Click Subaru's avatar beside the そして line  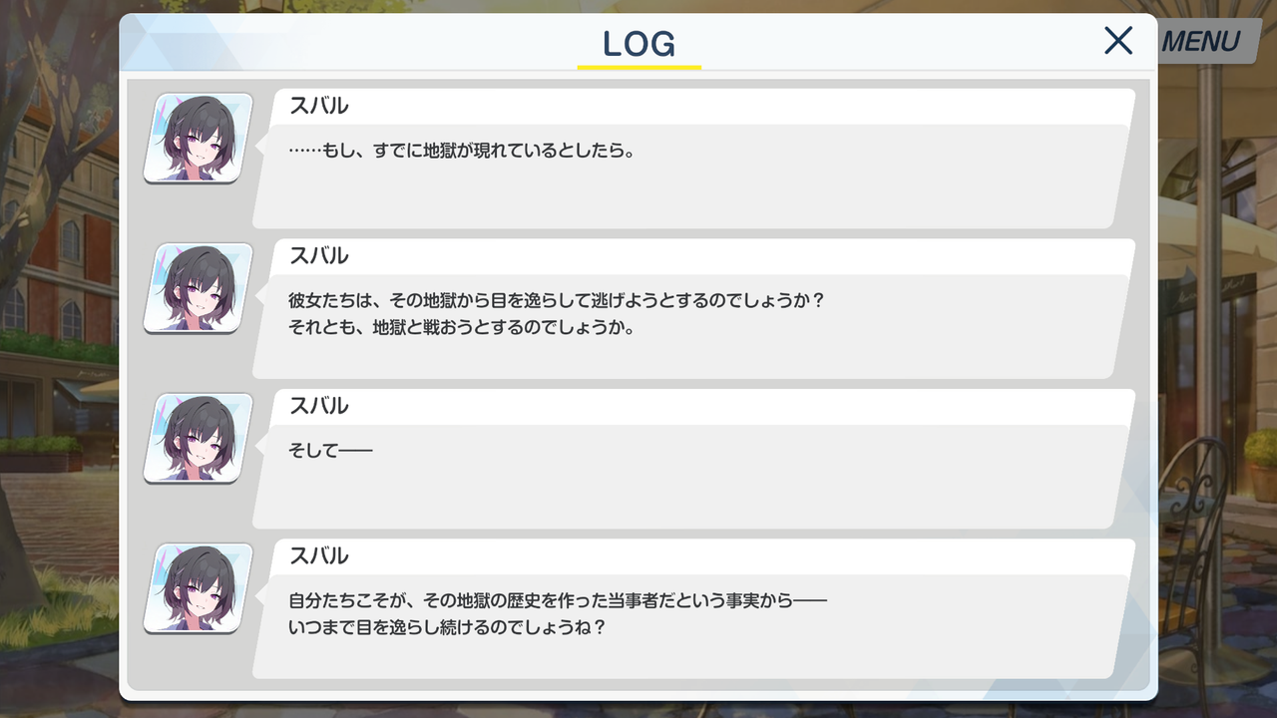(x=198, y=439)
